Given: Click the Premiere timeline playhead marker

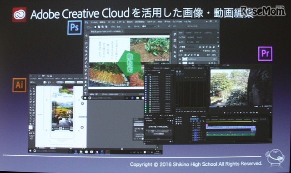Looking at the screenshot, I should pos(253,121).
